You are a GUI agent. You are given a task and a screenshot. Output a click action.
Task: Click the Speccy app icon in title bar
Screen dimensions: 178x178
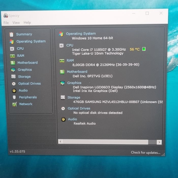(x=6, y=16)
